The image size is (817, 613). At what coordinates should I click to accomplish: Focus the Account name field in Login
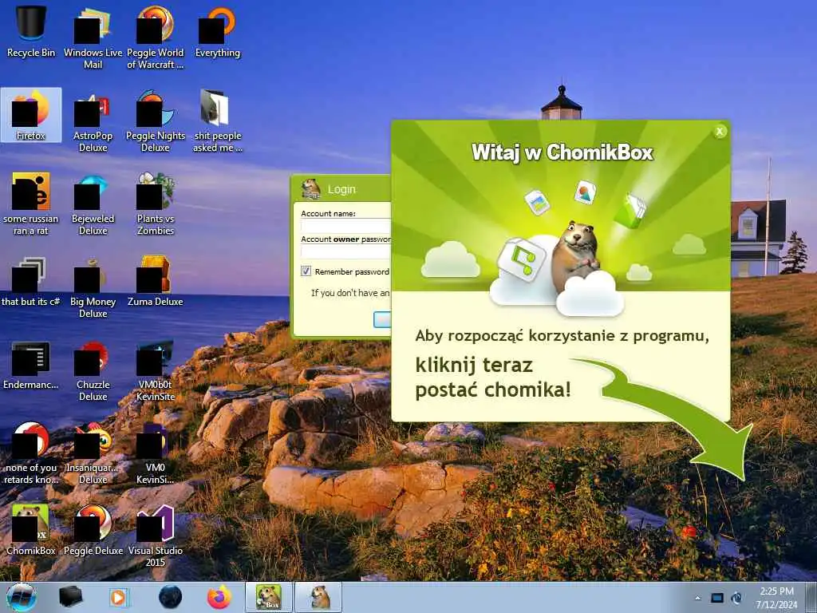tap(345, 226)
